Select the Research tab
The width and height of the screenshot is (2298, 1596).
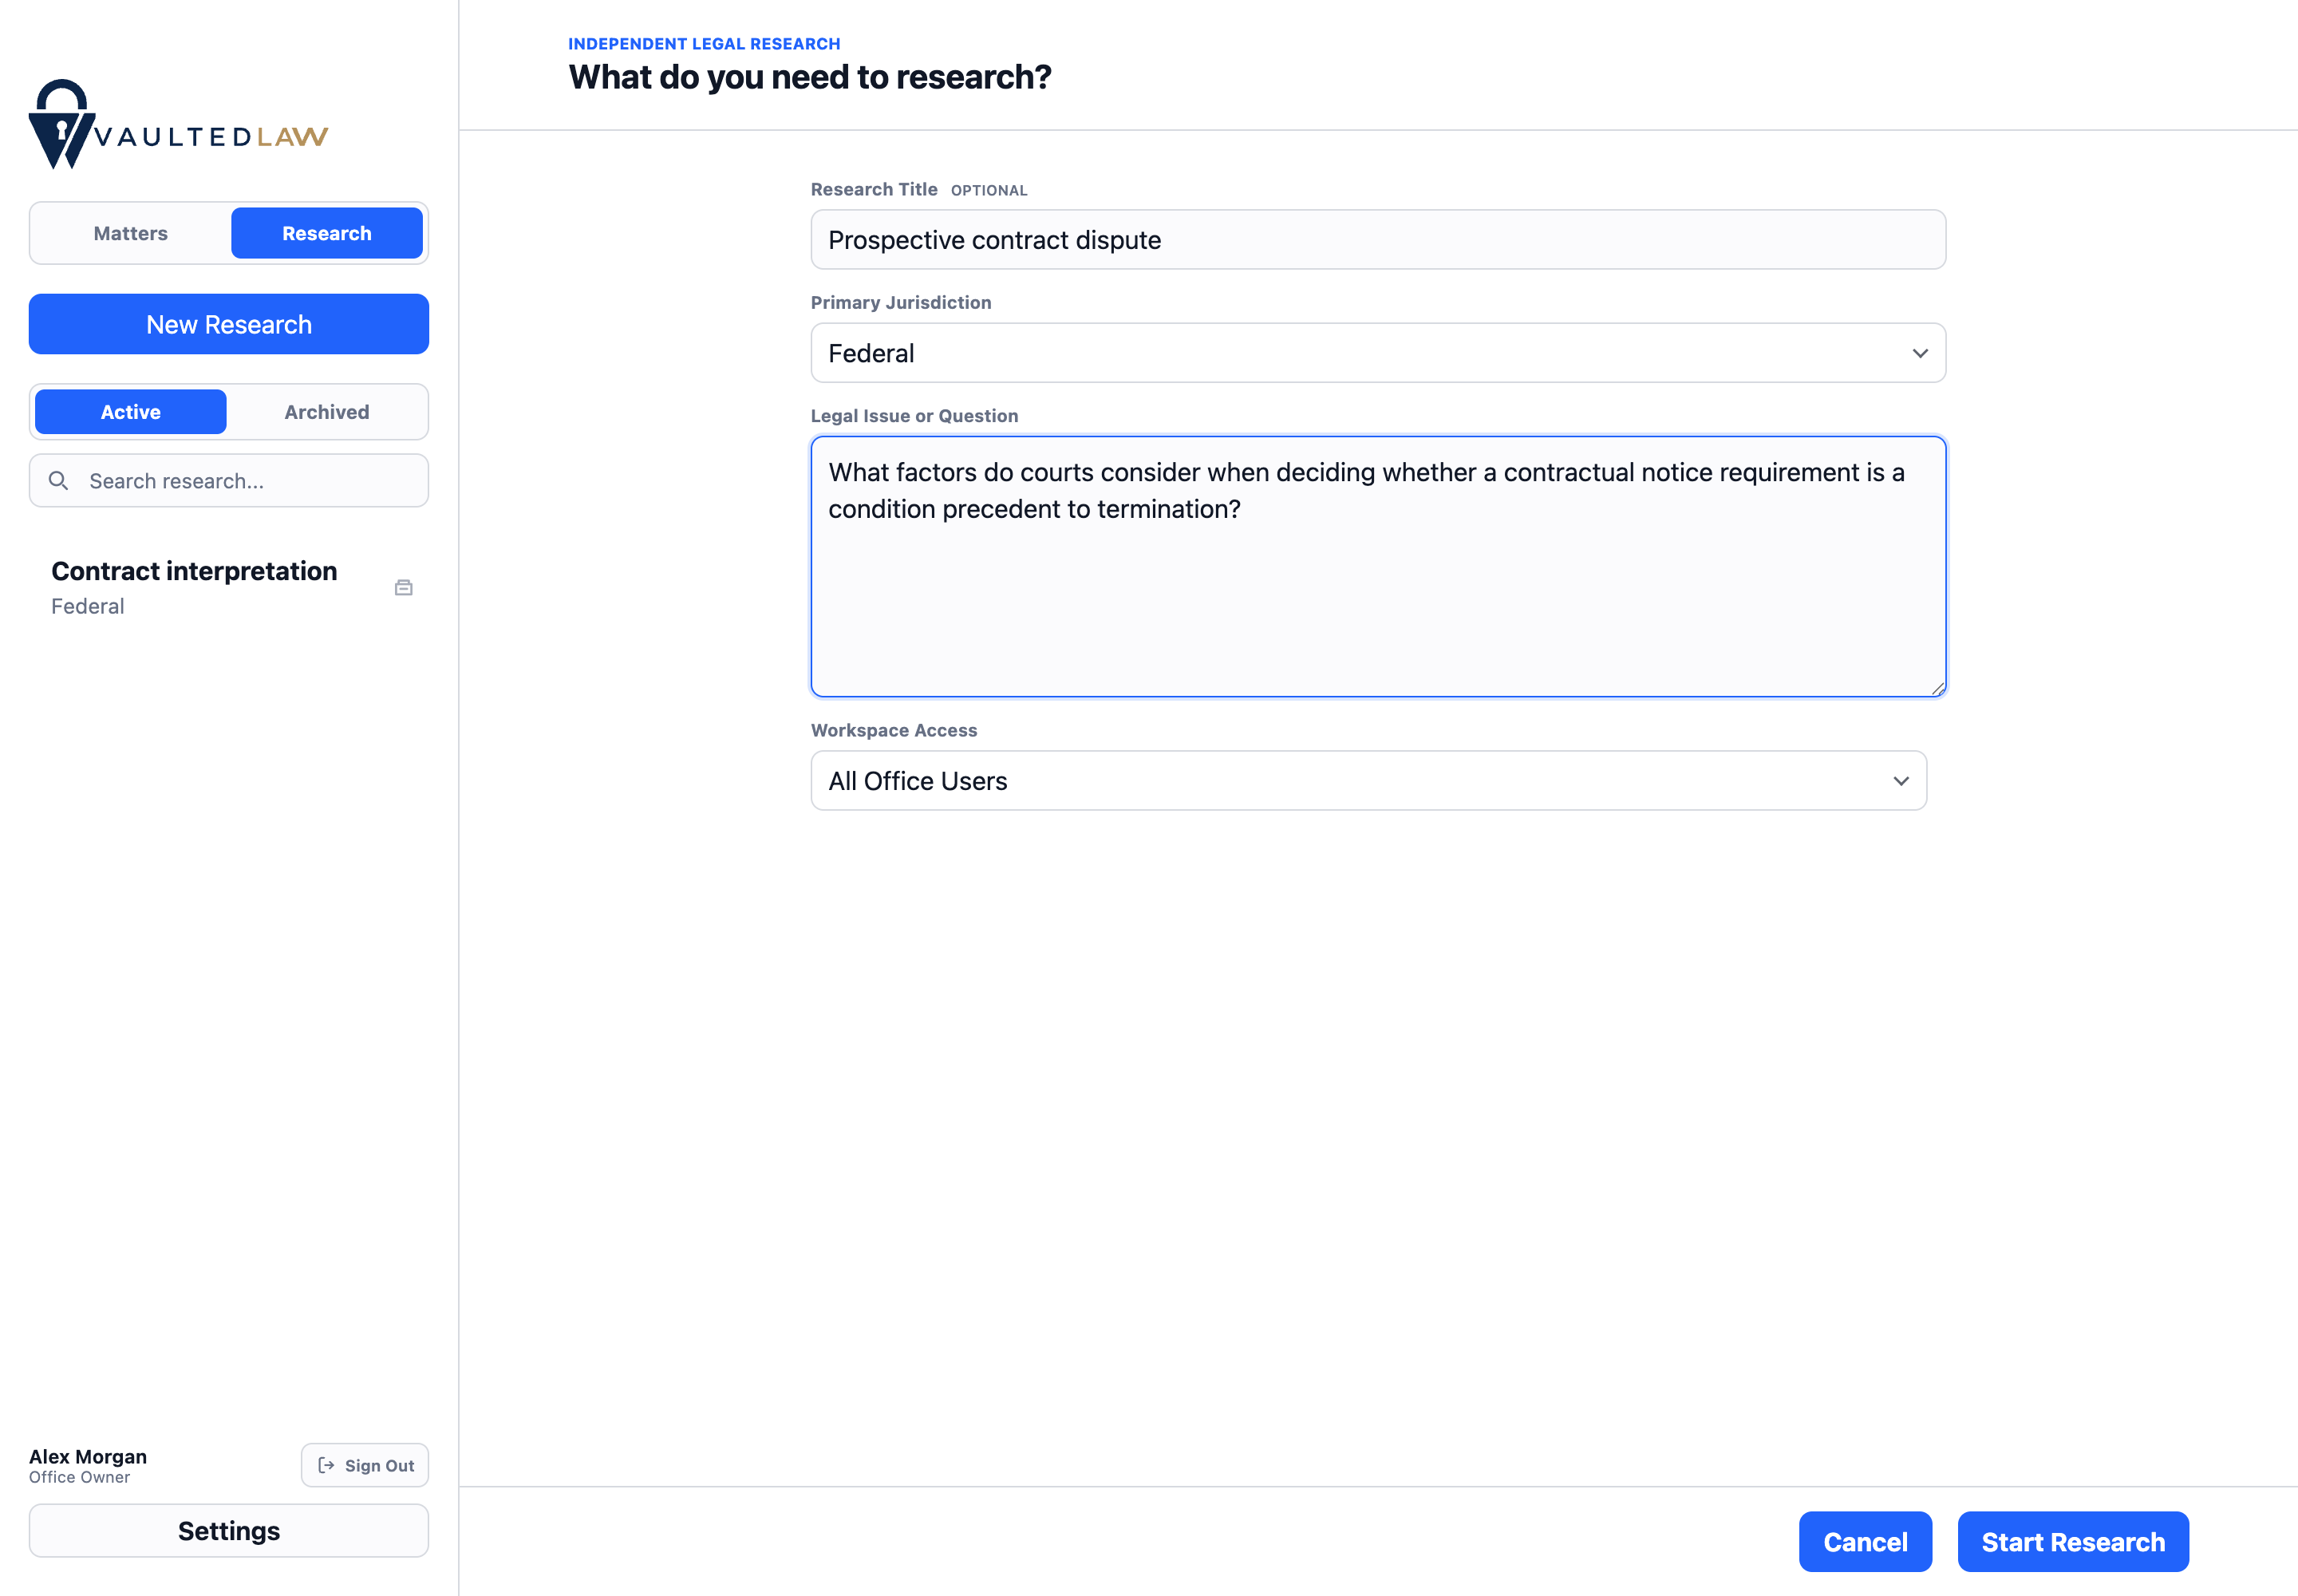(x=327, y=233)
